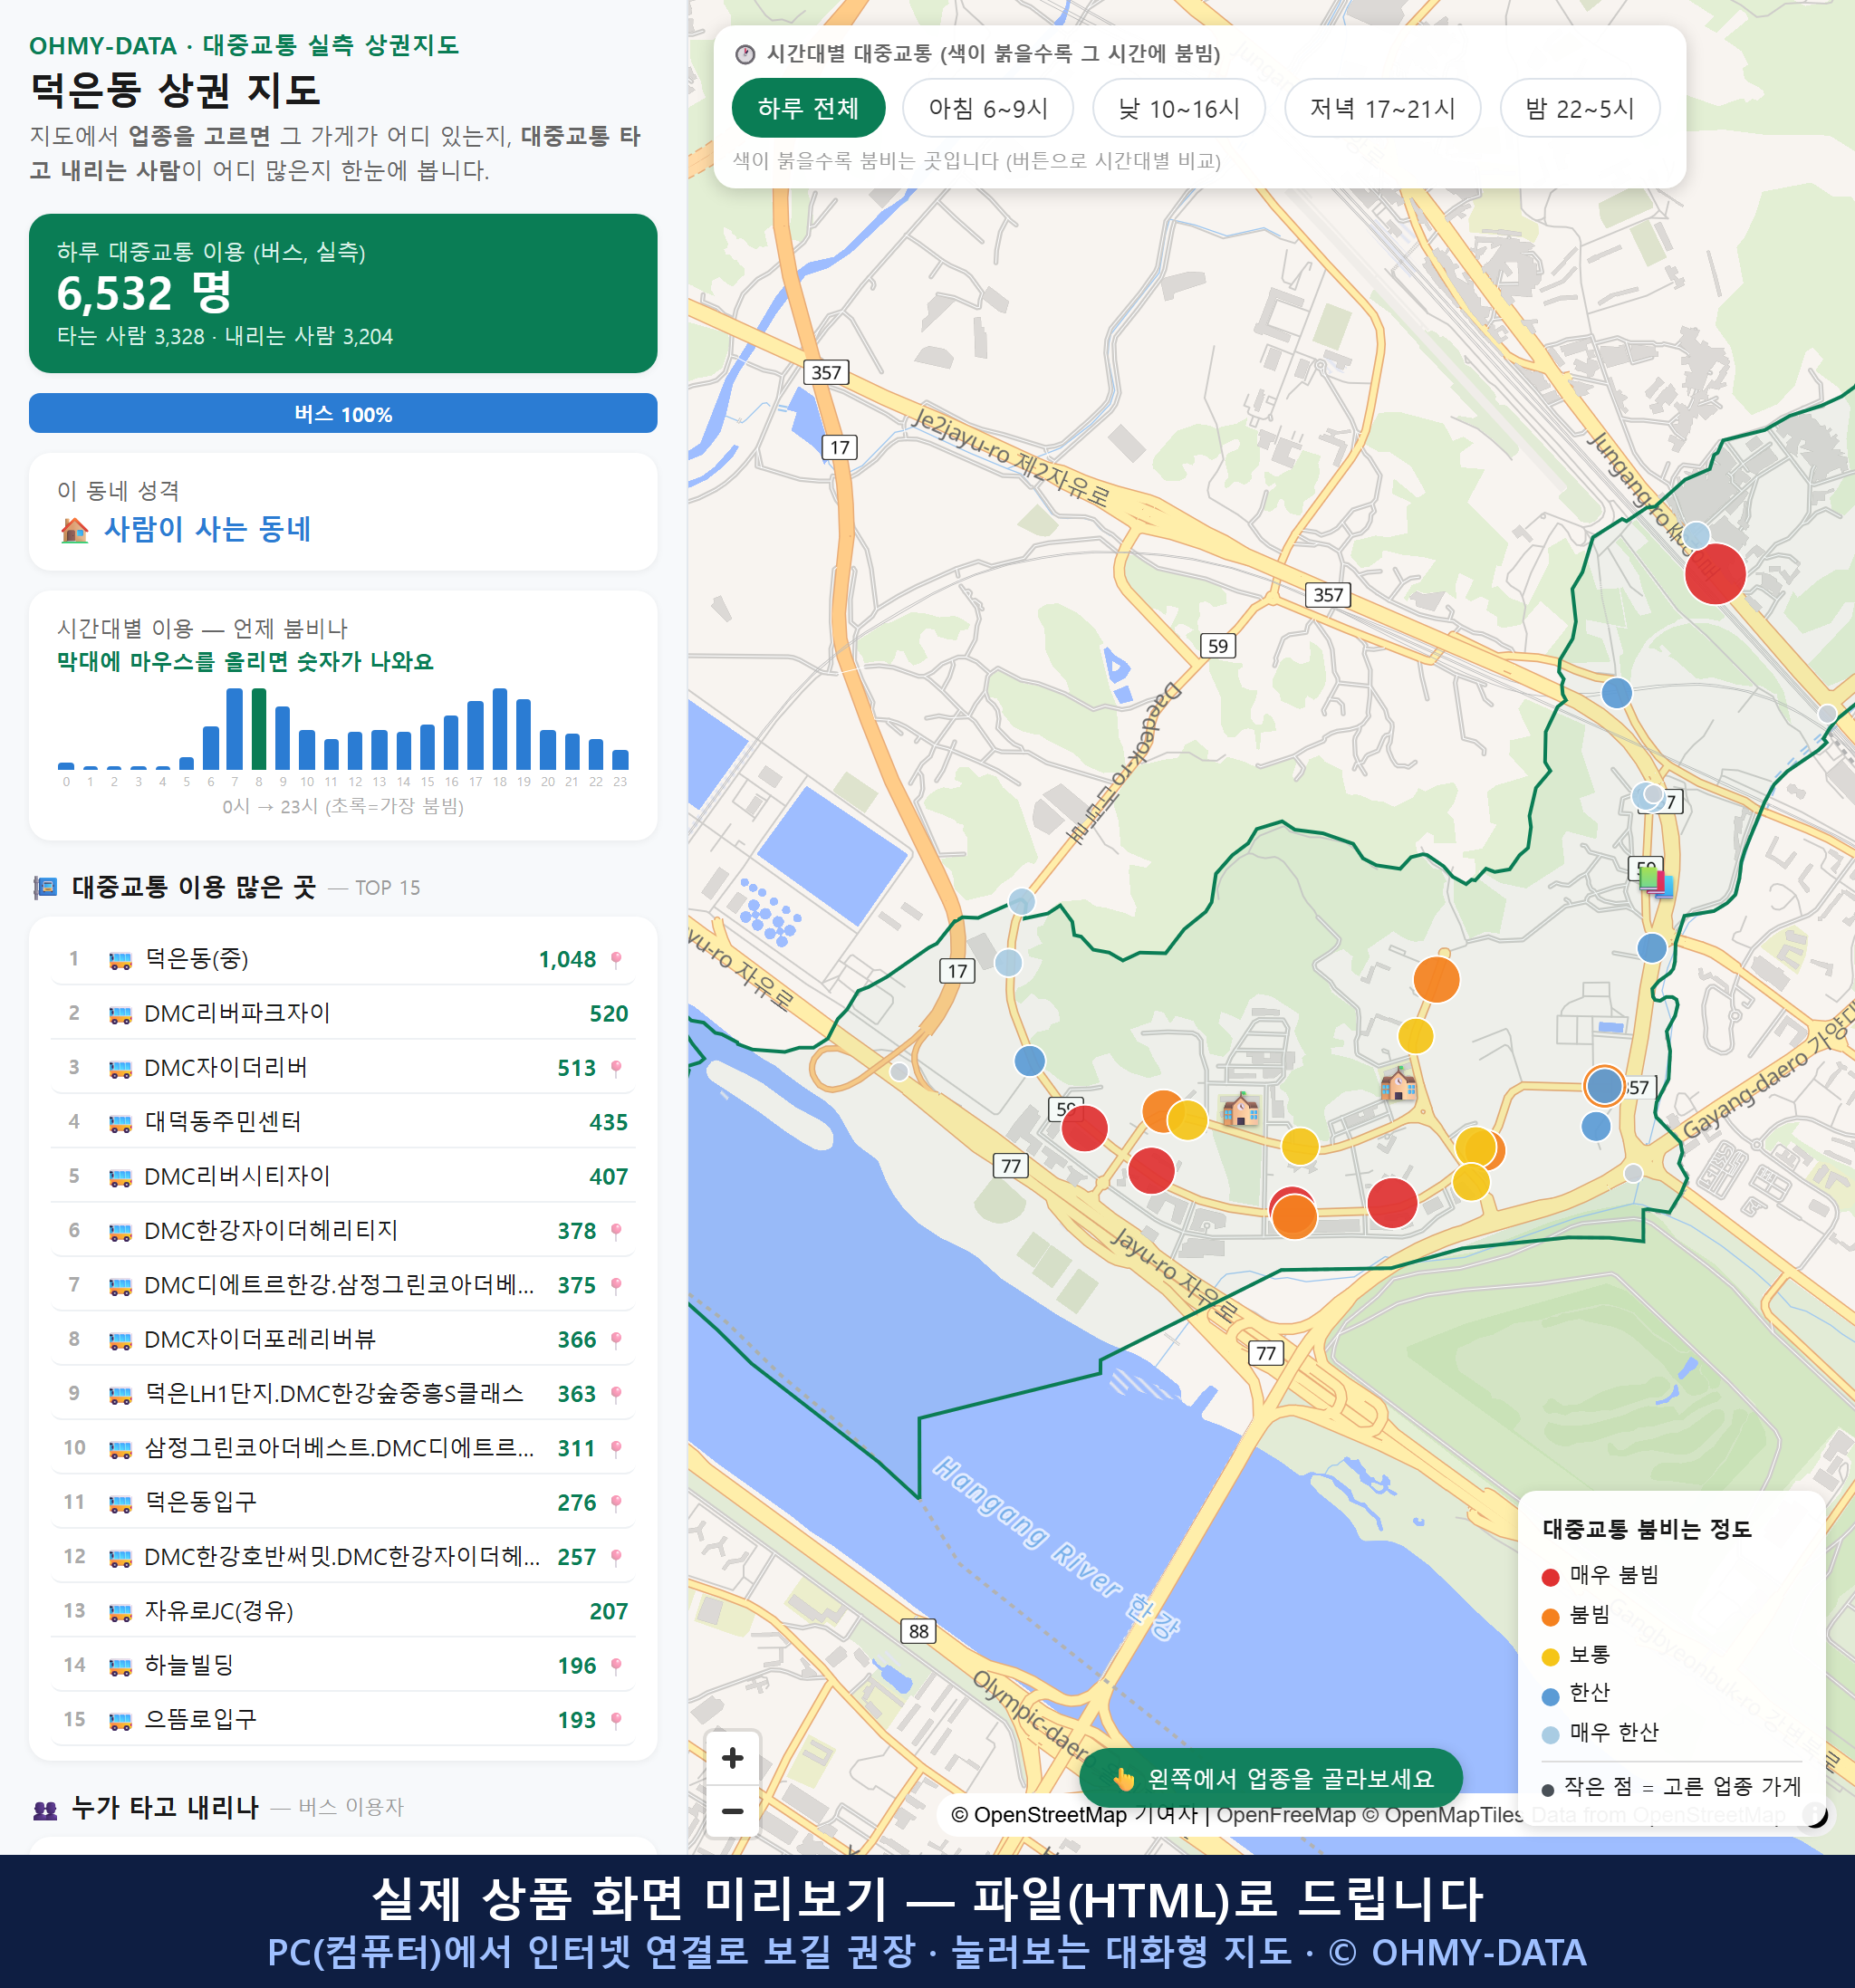Switch to 낮 10~16시 time filter
Image resolution: width=1855 pixels, height=1988 pixels.
[x=1178, y=108]
